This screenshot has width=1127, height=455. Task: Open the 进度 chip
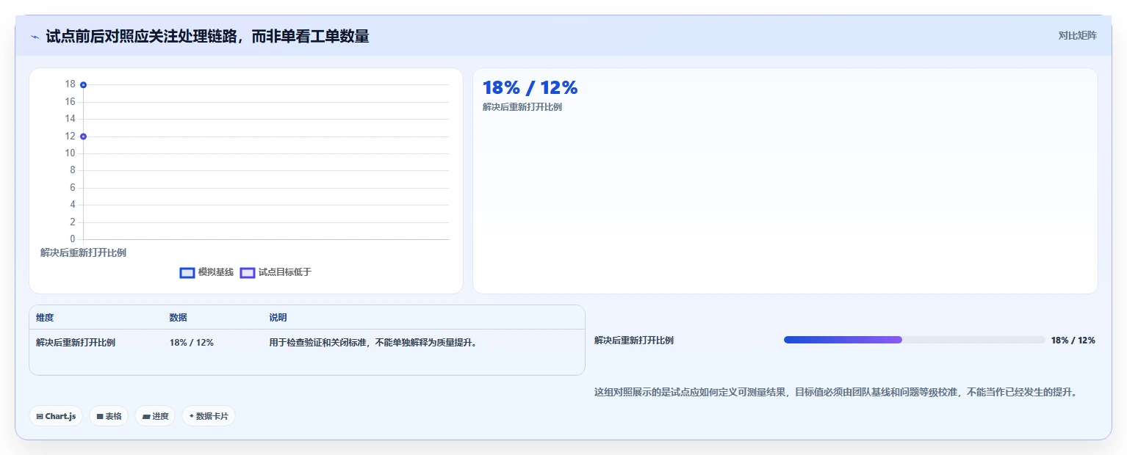155,416
